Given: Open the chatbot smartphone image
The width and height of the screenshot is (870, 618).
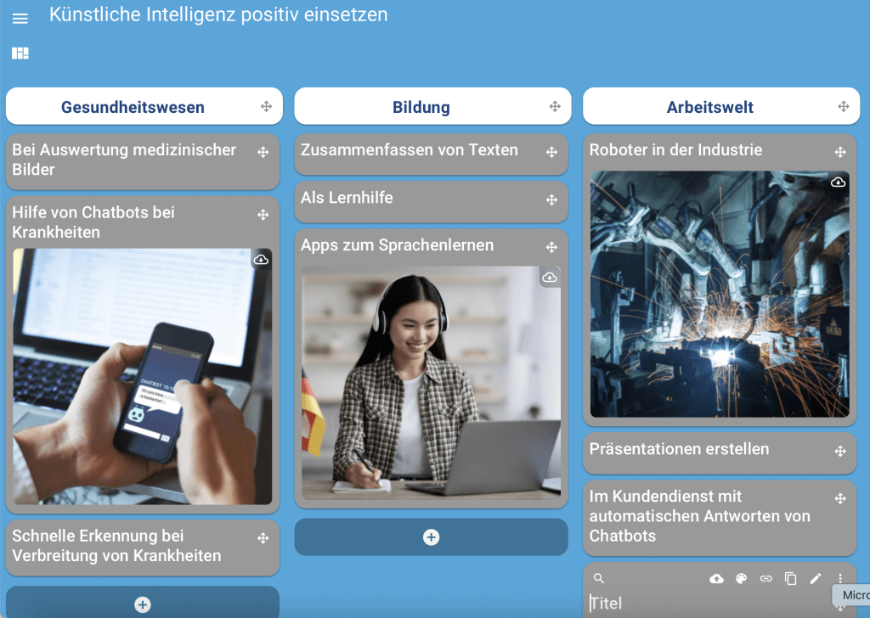Looking at the screenshot, I should 143,376.
